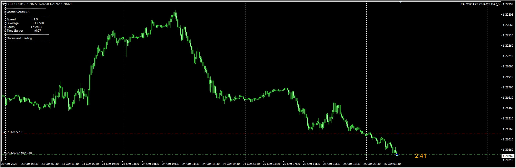Click the blue buy order arrow marker

tap(397, 155)
